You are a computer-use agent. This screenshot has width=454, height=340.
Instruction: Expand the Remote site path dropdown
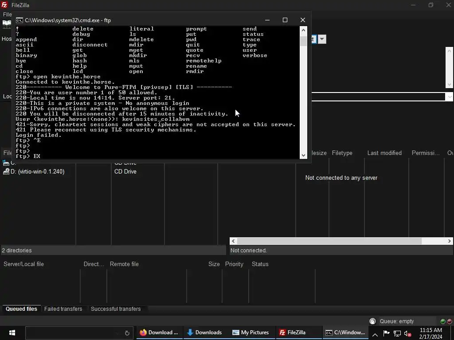450,97
